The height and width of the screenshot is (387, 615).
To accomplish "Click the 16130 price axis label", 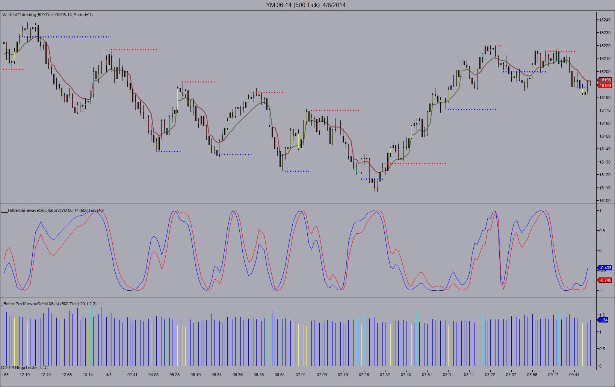I will [x=605, y=162].
